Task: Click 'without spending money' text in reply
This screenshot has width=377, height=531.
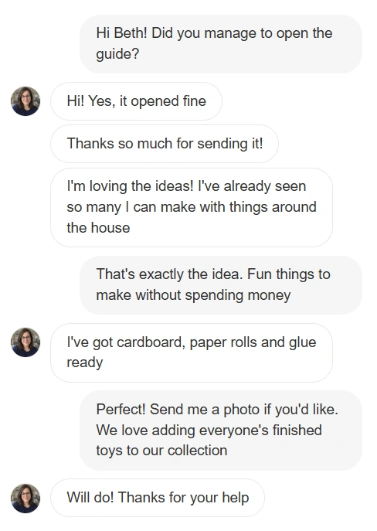Action: coord(213,295)
